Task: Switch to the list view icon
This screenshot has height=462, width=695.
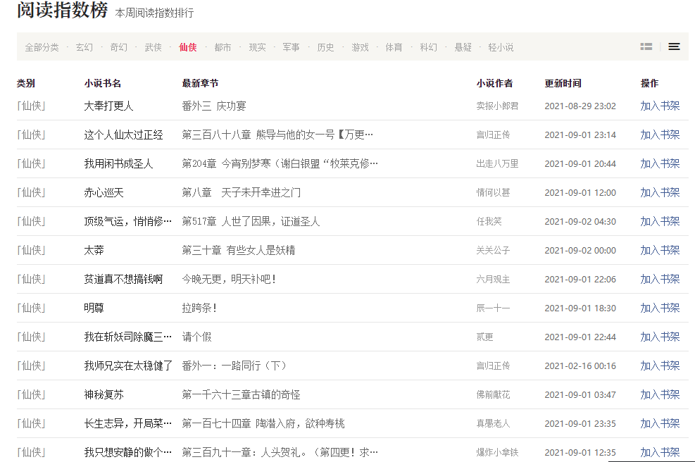Action: (674, 46)
